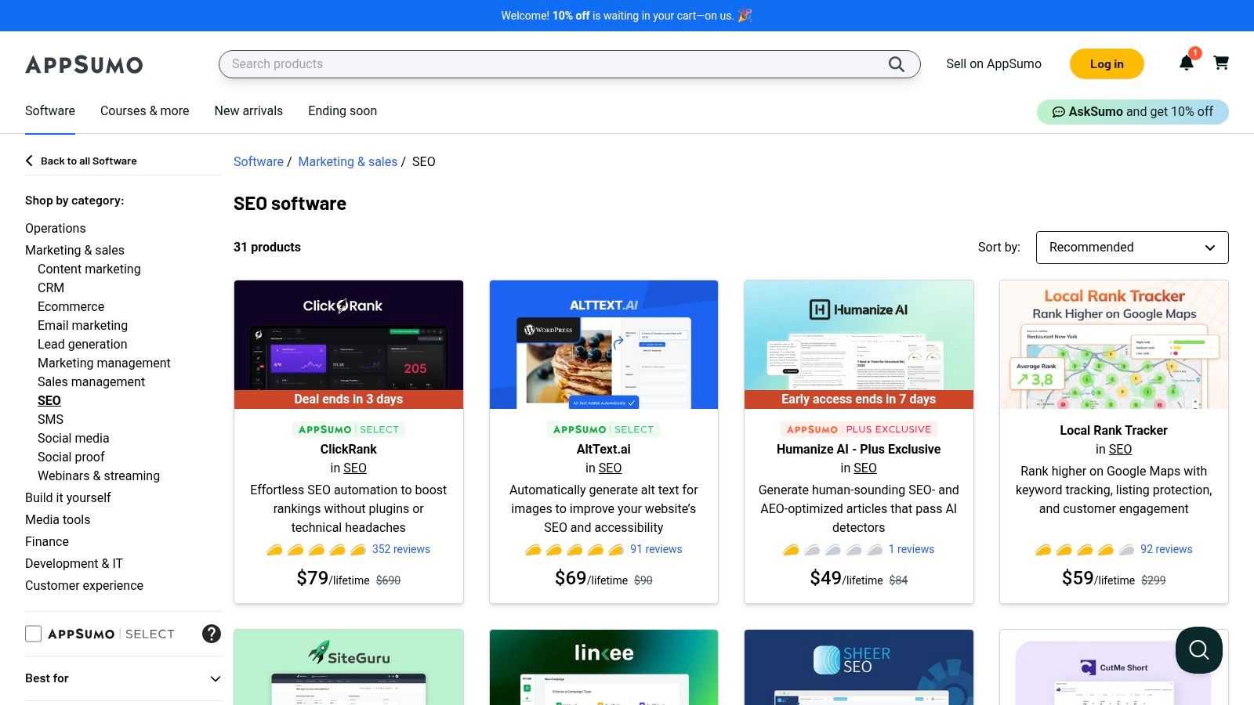Switch to the Software tab

(x=50, y=111)
